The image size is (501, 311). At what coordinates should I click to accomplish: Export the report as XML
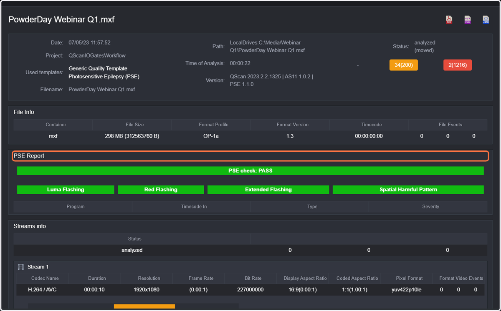(468, 20)
